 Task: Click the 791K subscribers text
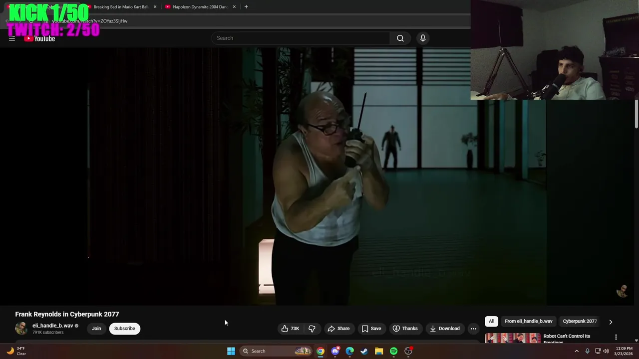pyautogui.click(x=48, y=333)
